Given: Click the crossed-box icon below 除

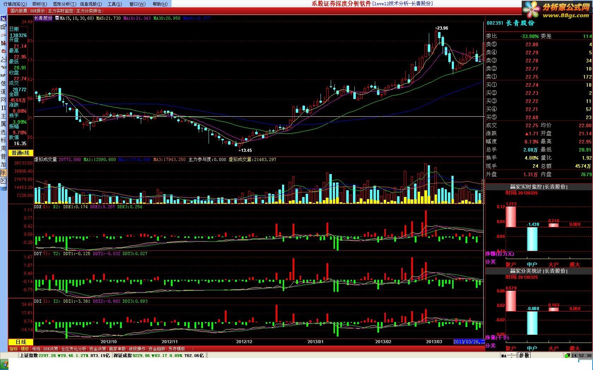Looking at the screenshot, I should (3, 180).
